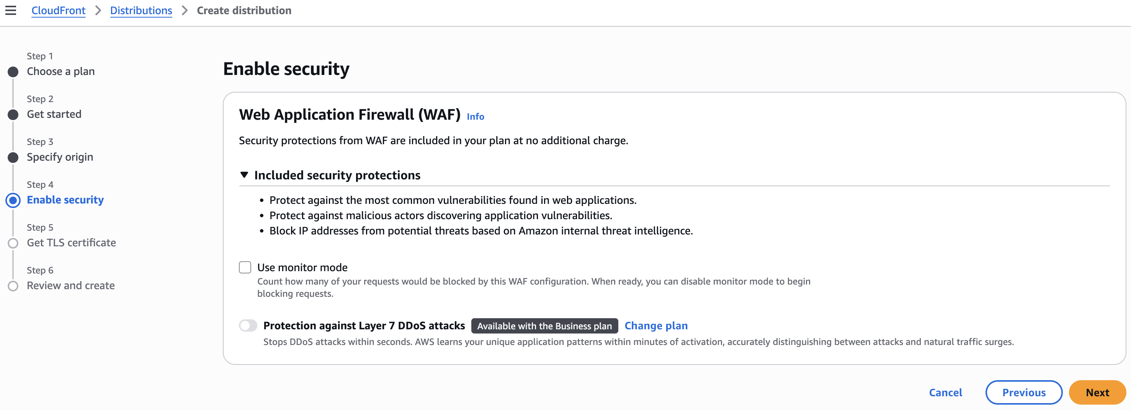Jump to Specify origin step
Screen dimensions: 1131x410
(x=60, y=157)
